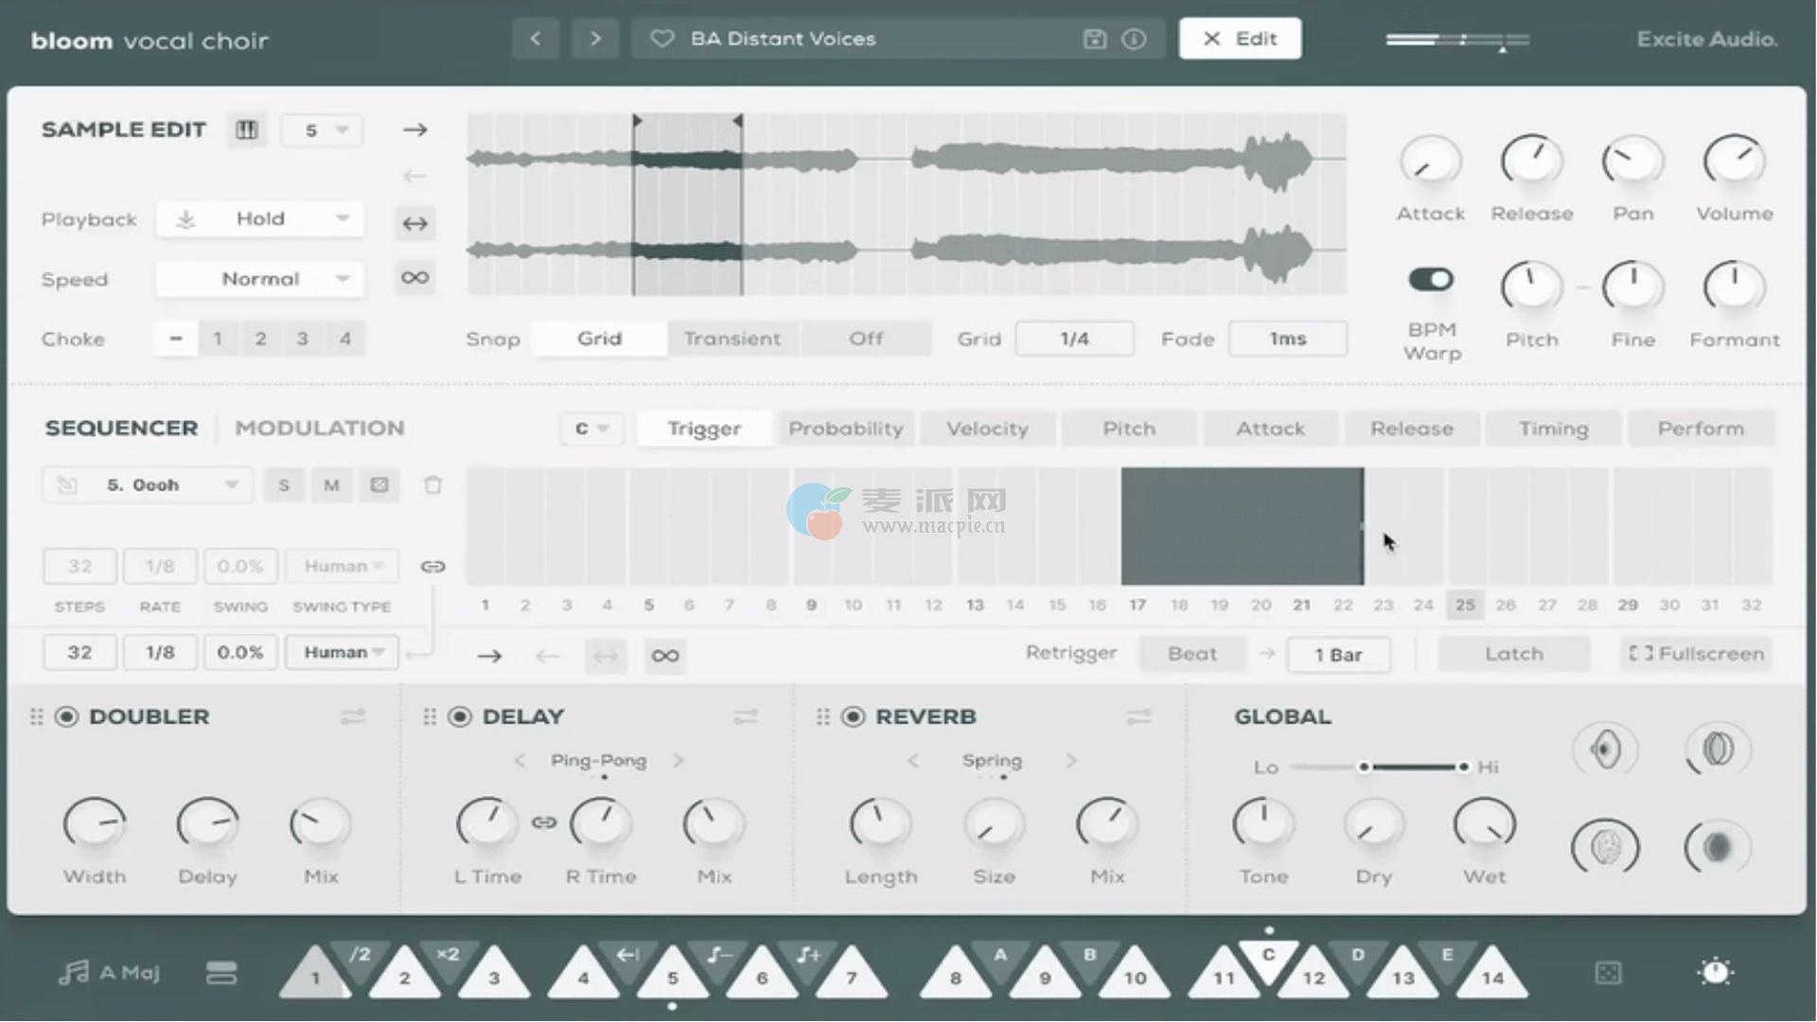Enable sequencer infinity loop mode
This screenshot has width=1817, height=1022.
click(665, 655)
